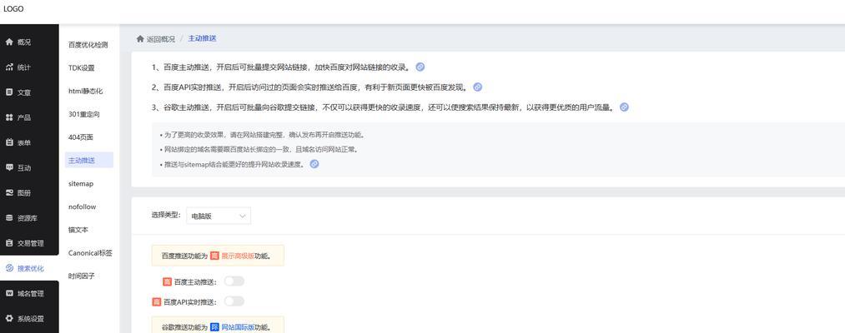Click 百度API实时推送 toggle label text
Viewport: 845px width, 333px height.
[189, 302]
